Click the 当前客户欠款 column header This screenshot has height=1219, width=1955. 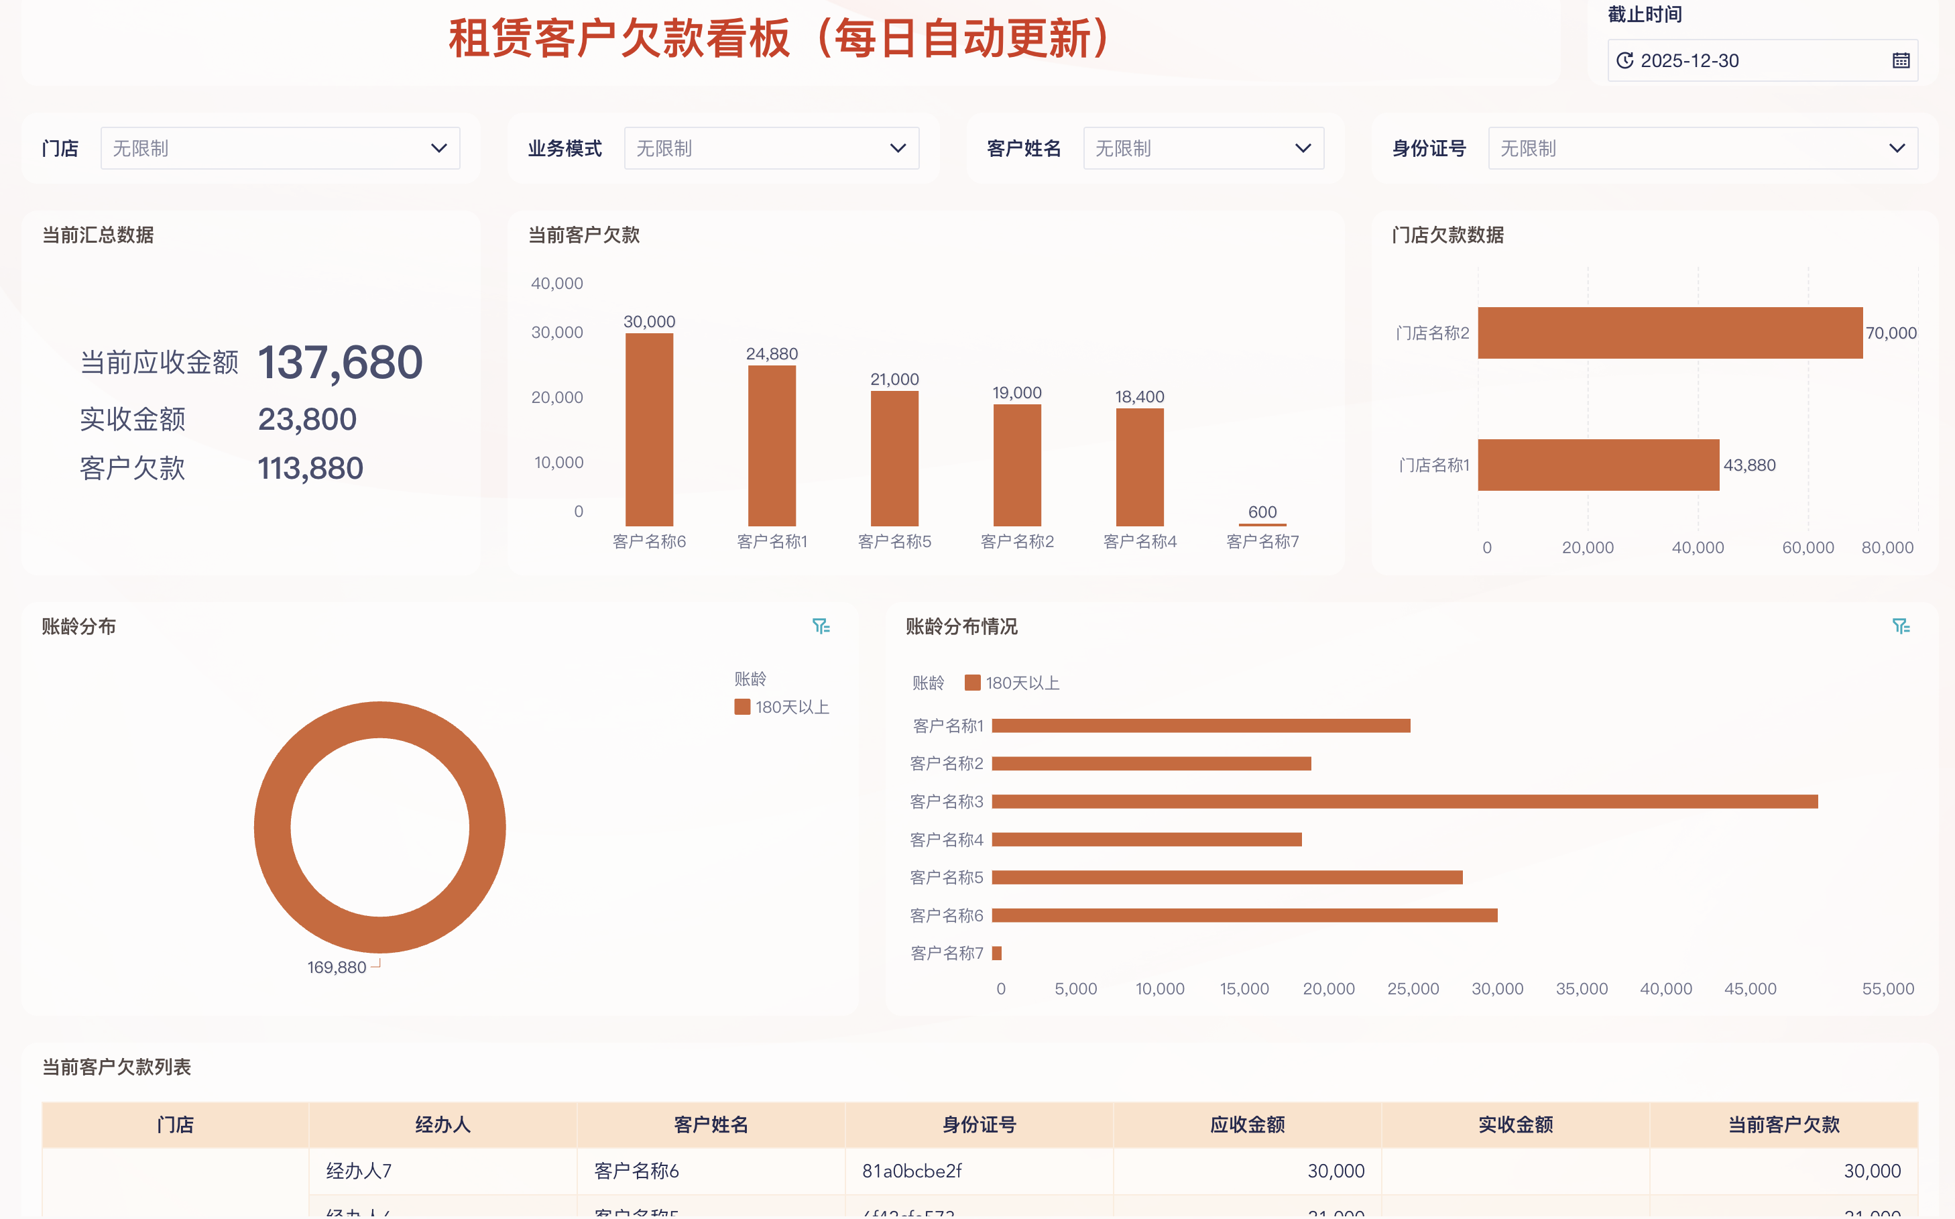(1784, 1124)
